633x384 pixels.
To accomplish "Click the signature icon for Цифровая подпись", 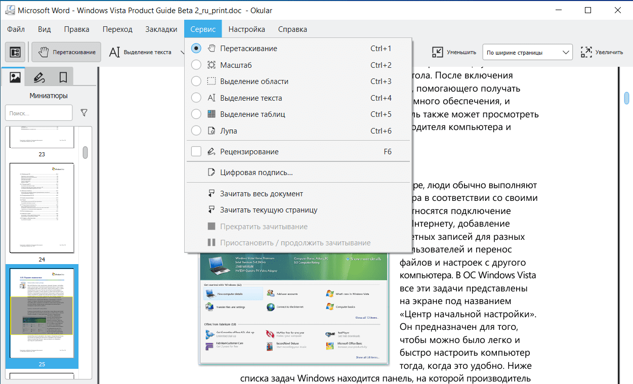I will click(212, 173).
